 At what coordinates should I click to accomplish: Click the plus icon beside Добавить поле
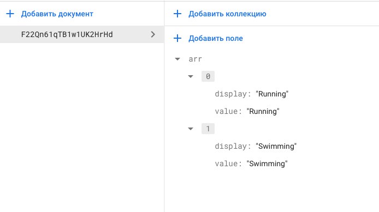177,38
